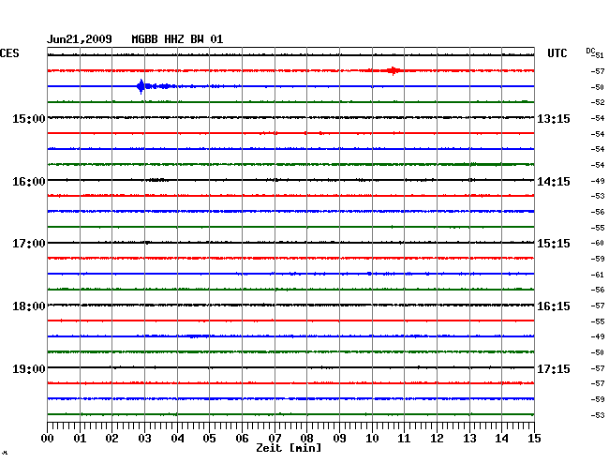Click the 13 minute axis tick label
The width and height of the screenshot is (609, 463).
tap(469, 438)
